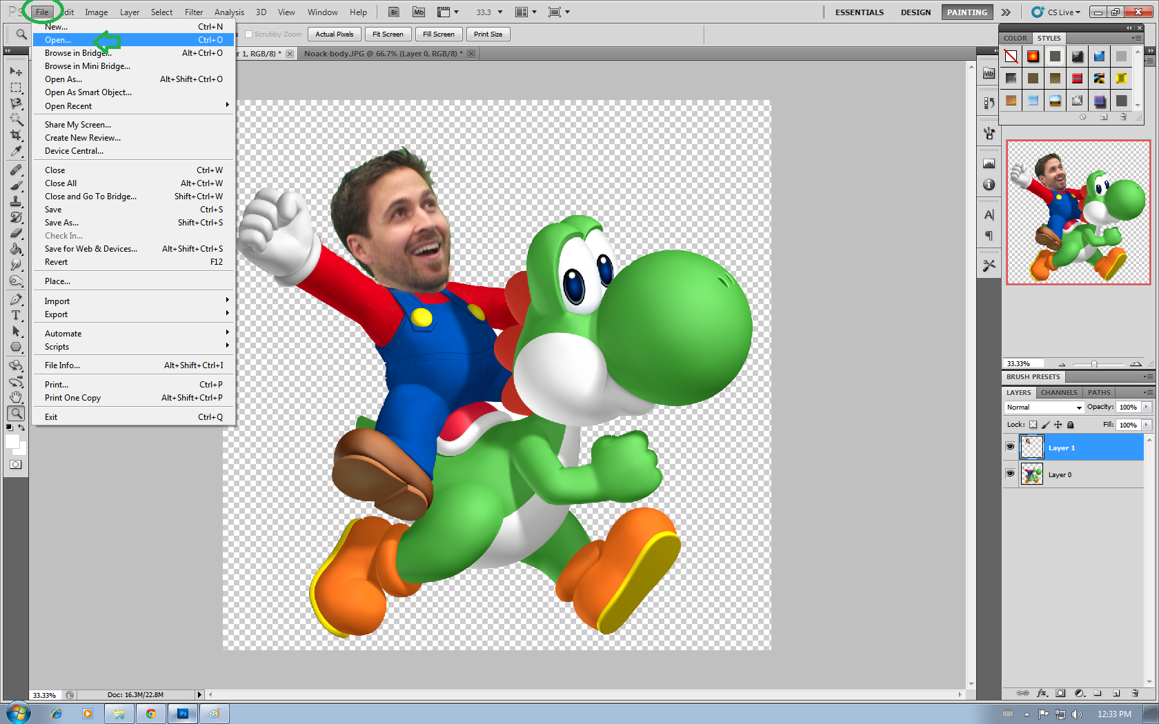Select the Brush tool
This screenshot has height=724, width=1159.
tap(16, 185)
